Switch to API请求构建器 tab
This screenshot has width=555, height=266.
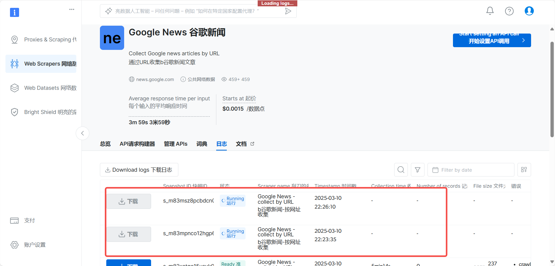click(x=137, y=144)
